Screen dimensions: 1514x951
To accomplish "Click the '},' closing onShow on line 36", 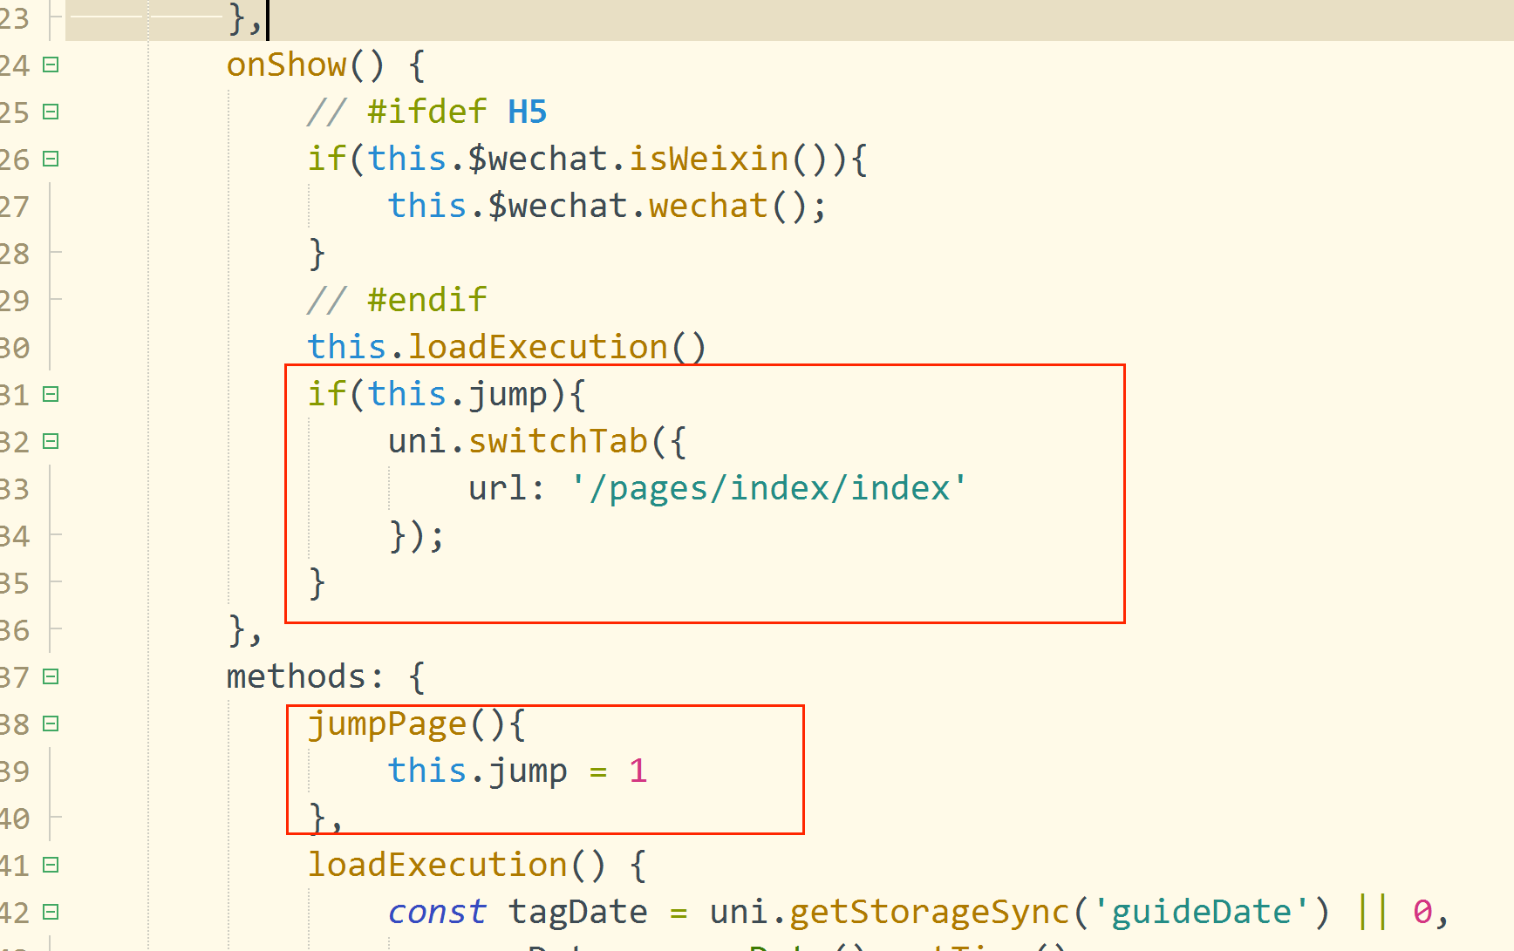I will [x=245, y=630].
